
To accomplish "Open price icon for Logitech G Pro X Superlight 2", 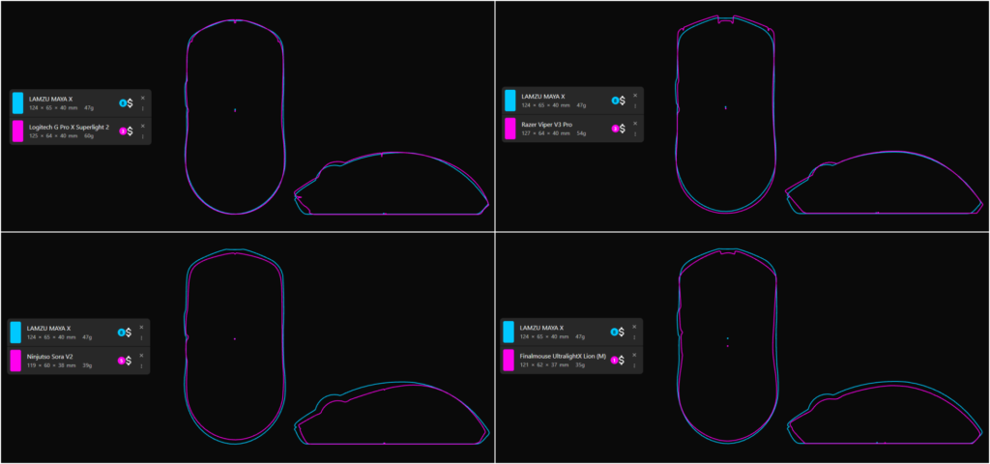I will coord(131,131).
